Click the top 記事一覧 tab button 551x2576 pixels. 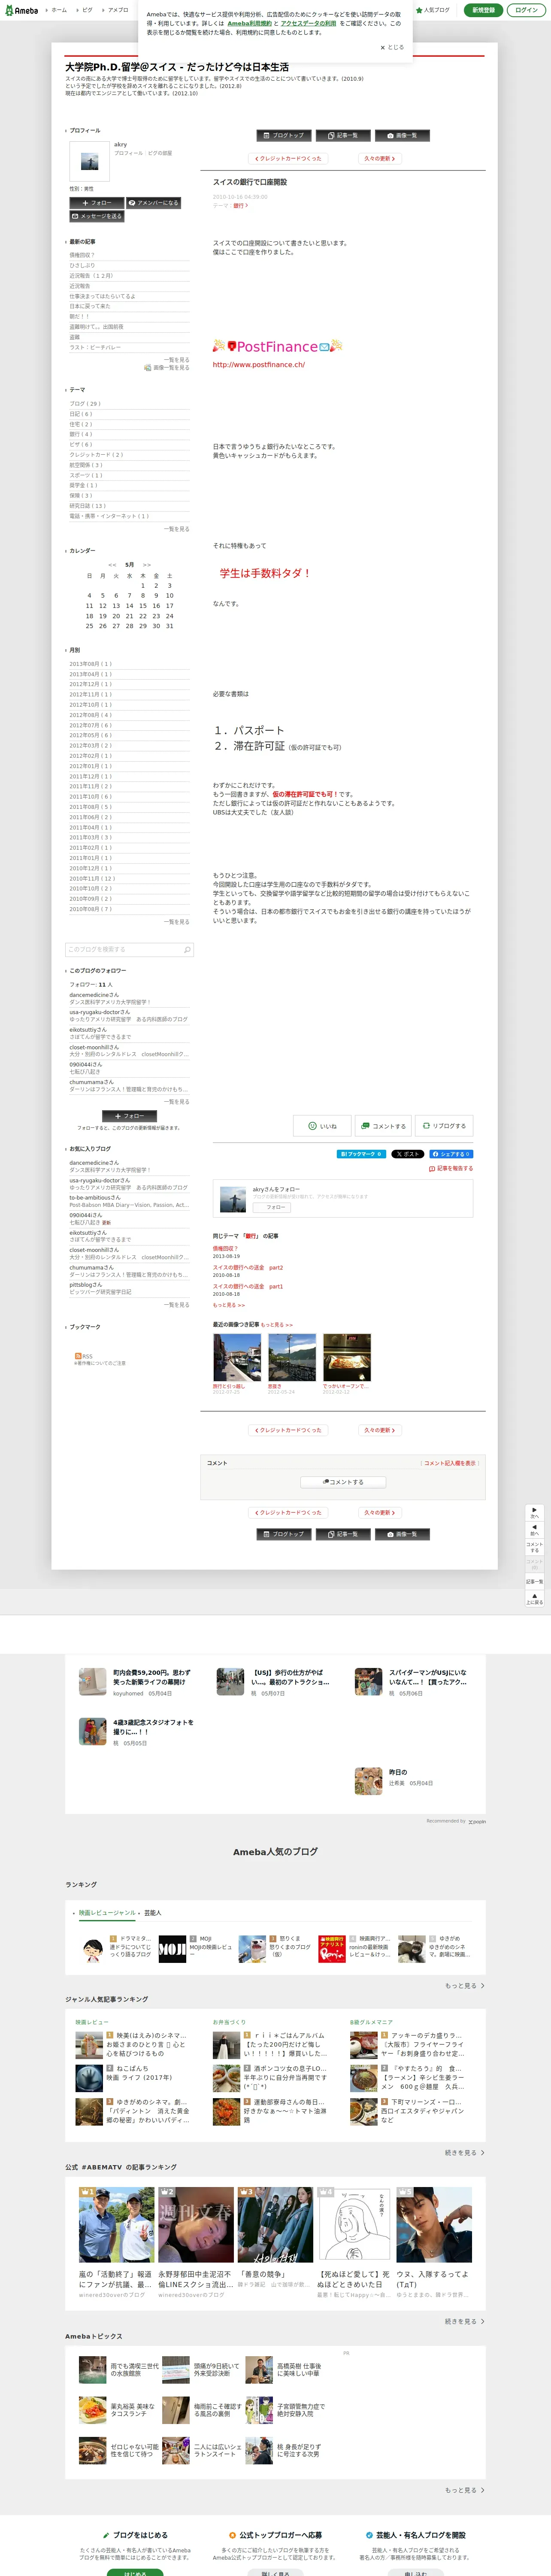pyautogui.click(x=342, y=135)
